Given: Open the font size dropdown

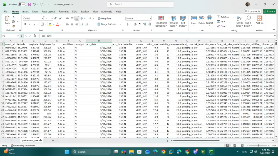Looking at the screenshot, I should point(52,18).
